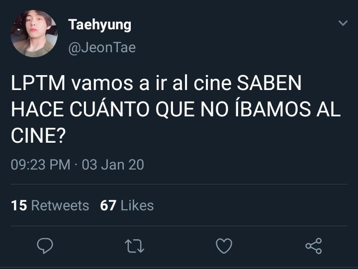View the 15 Retweets list
The width and height of the screenshot is (358, 269).
point(50,205)
